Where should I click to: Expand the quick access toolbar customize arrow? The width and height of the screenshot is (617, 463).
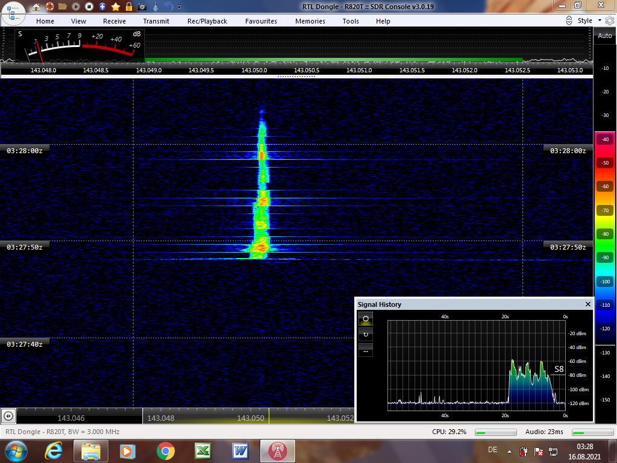click(180, 7)
